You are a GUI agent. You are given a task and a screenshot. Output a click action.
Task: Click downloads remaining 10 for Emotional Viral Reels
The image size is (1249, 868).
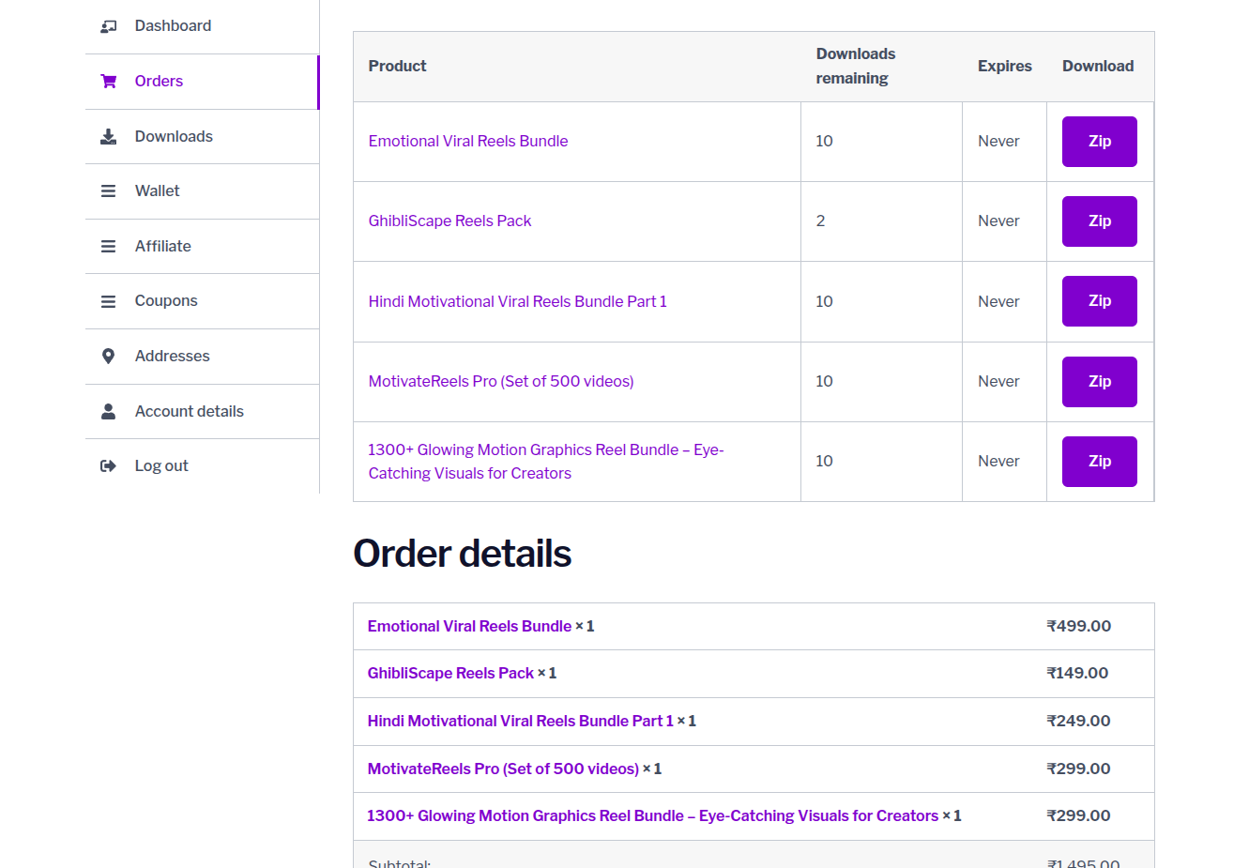pos(824,141)
